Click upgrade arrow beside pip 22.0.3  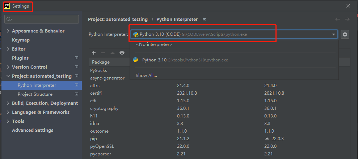coord(267,138)
